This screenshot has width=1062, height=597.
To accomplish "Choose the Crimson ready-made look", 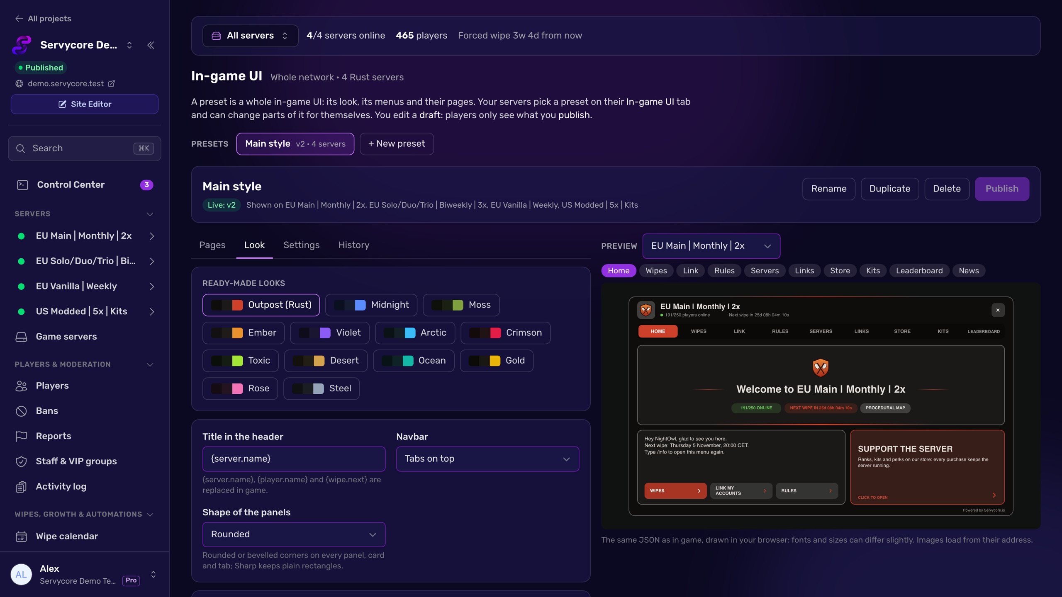I will pyautogui.click(x=505, y=333).
